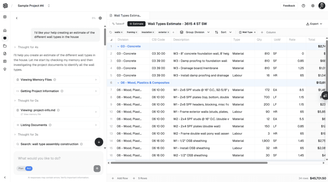This screenshot has width=328, height=182.
Task: Remove the Wall Type filter chip
Action: 255,32
